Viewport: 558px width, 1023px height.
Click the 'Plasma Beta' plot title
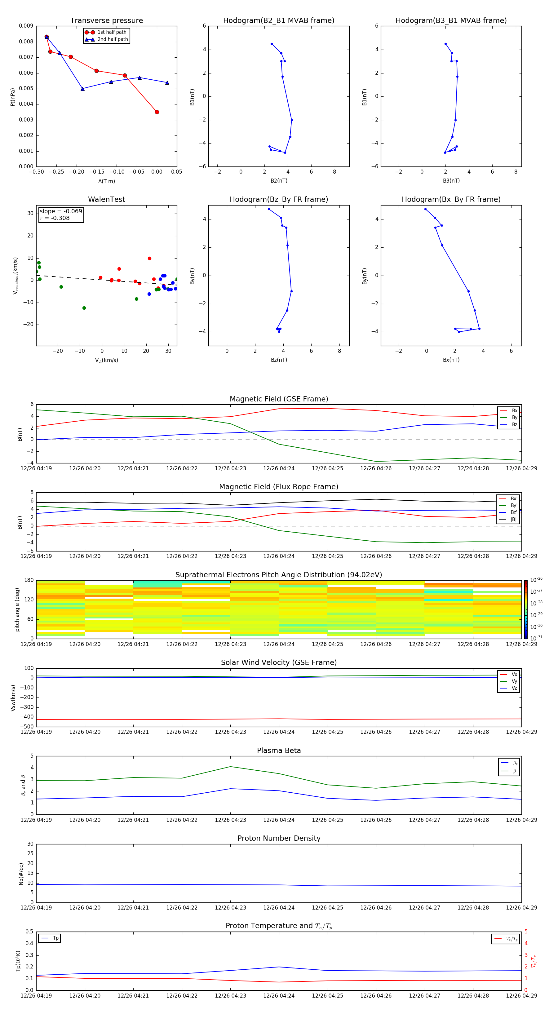tap(279, 751)
